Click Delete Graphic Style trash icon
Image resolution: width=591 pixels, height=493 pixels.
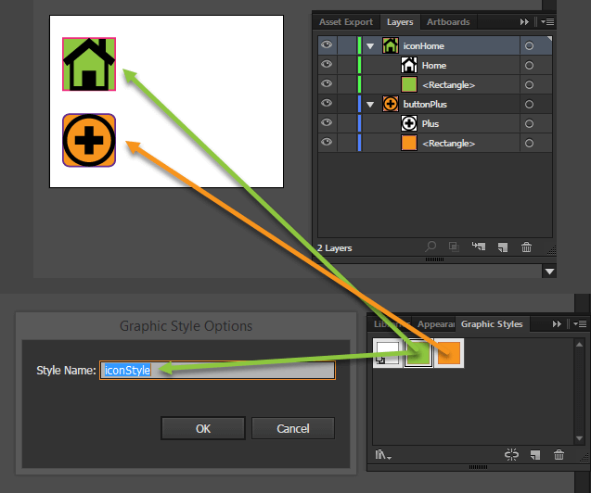(559, 454)
